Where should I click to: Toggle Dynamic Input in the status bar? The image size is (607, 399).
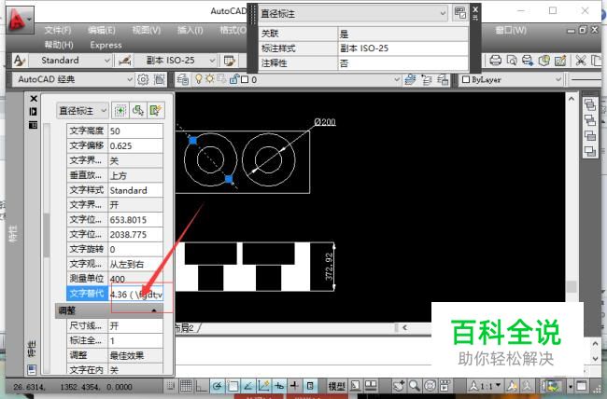(279, 386)
